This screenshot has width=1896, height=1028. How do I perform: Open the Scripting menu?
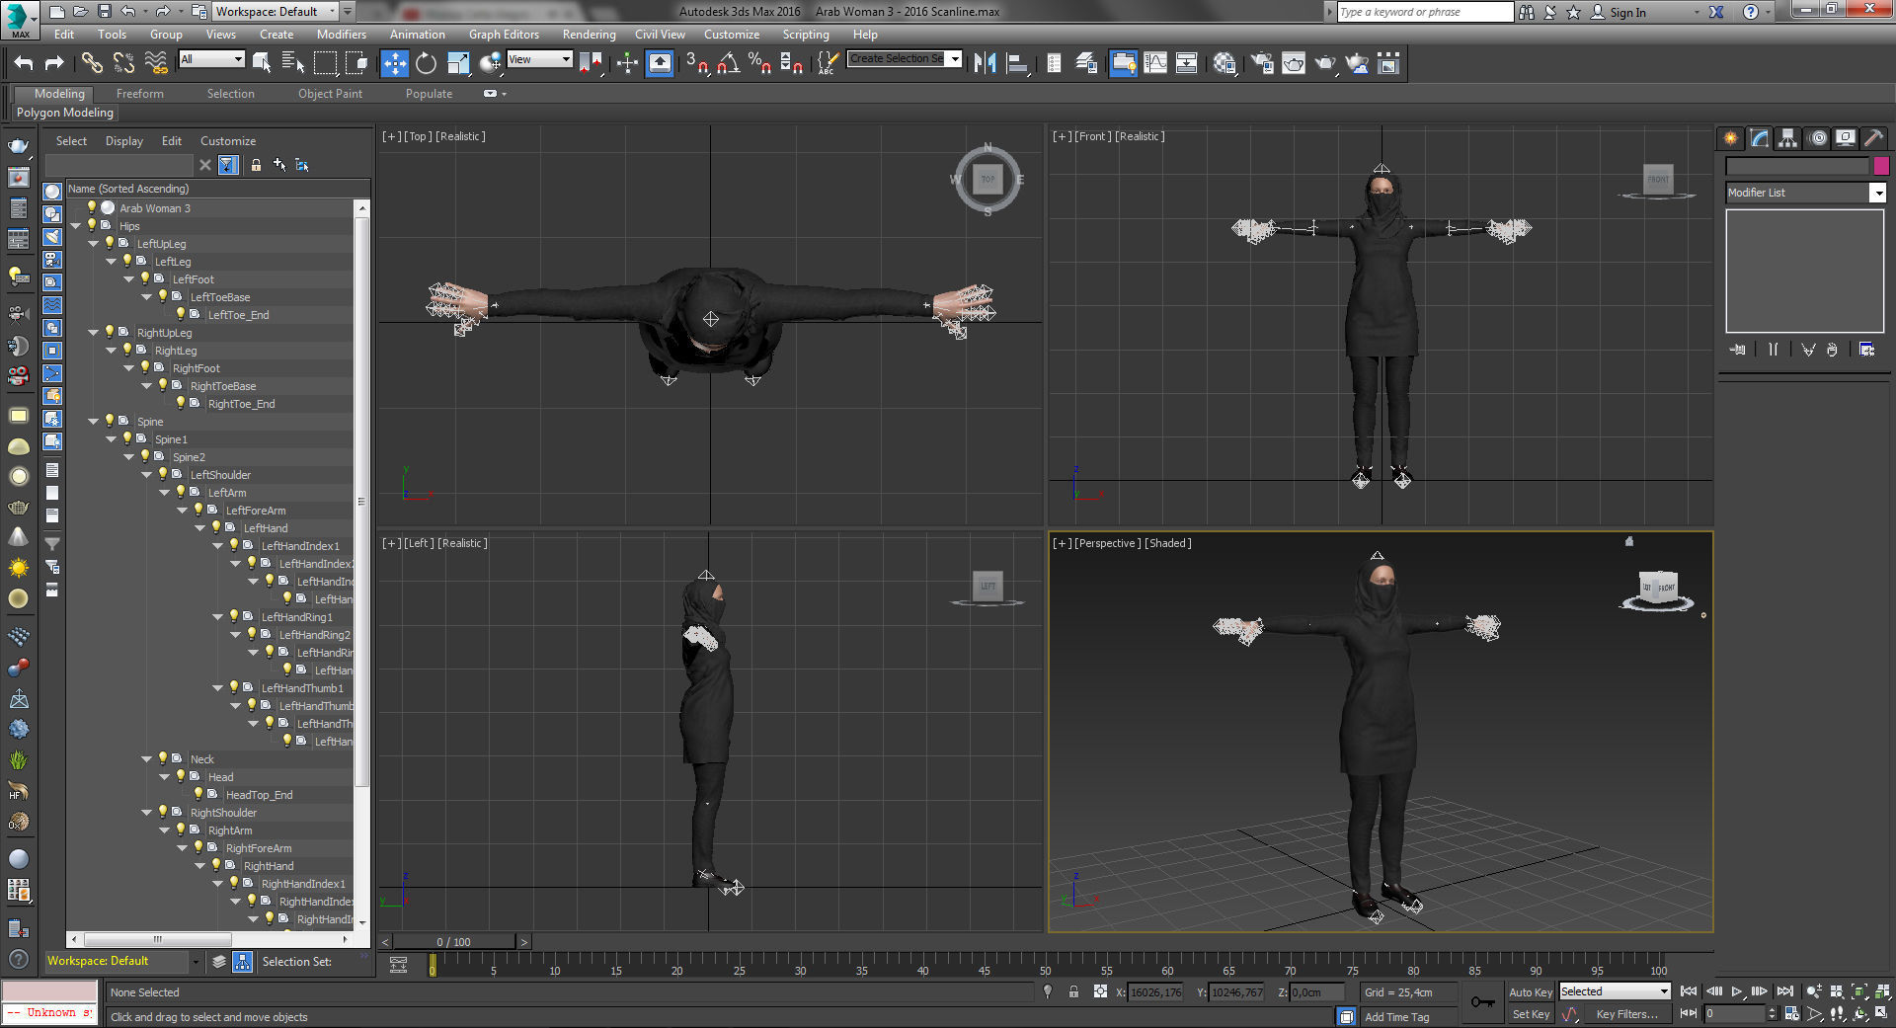point(806,35)
